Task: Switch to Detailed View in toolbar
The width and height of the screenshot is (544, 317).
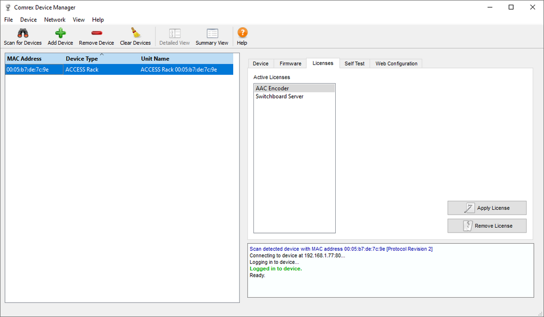Action: (x=174, y=37)
